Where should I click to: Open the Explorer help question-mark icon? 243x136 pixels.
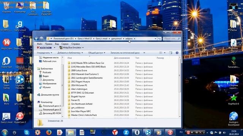pos(177,53)
